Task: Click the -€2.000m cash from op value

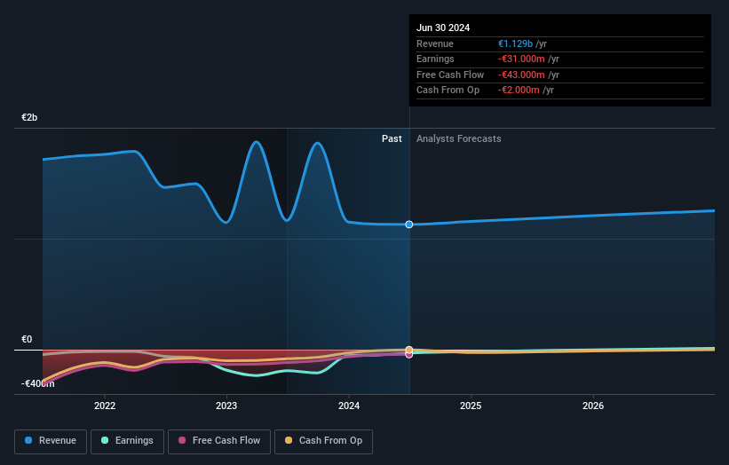Action: pyautogui.click(x=519, y=91)
